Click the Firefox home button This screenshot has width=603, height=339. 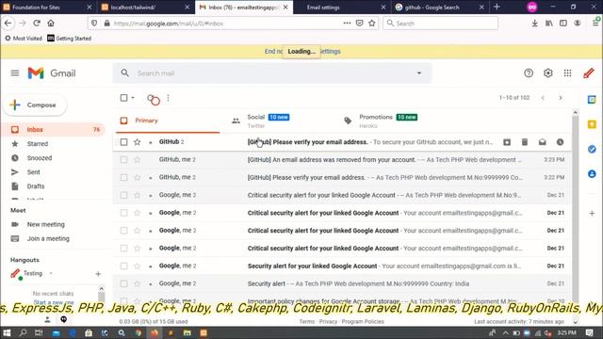[x=51, y=23]
